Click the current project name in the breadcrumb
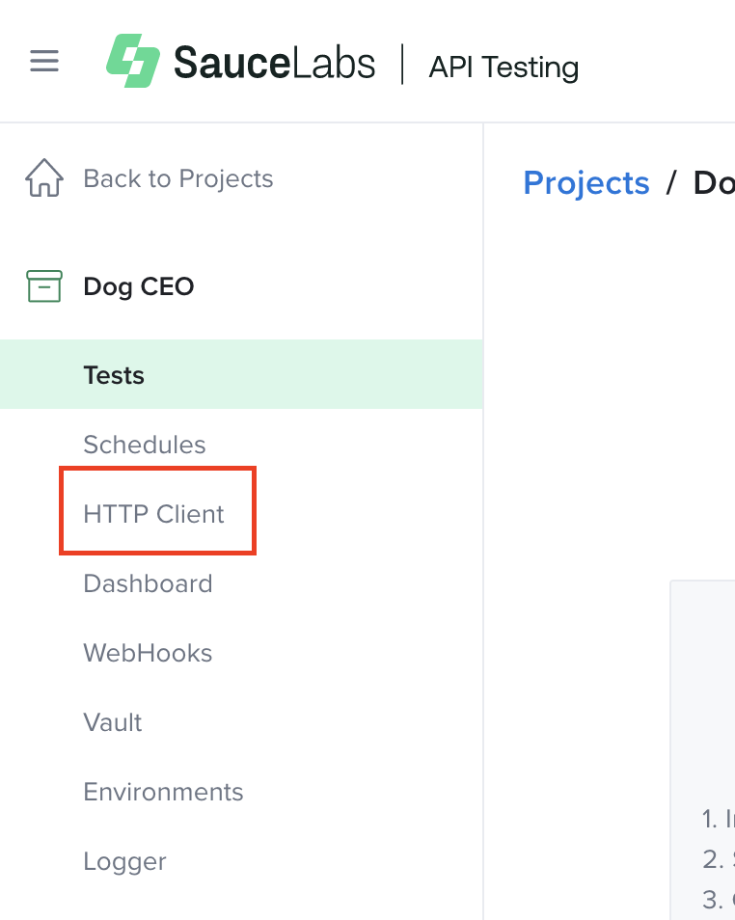 pyautogui.click(x=715, y=183)
